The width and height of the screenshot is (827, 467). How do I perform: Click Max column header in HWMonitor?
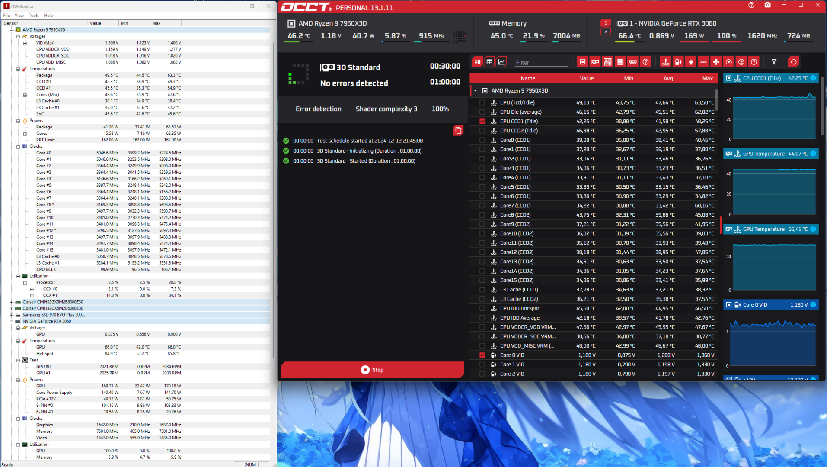(x=166, y=23)
